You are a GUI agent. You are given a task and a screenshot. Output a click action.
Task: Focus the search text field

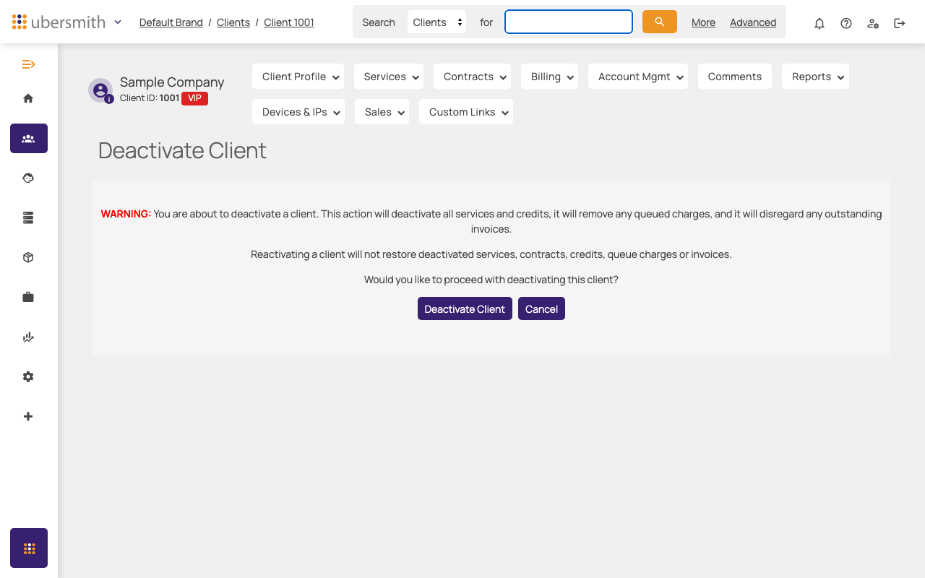coord(569,22)
